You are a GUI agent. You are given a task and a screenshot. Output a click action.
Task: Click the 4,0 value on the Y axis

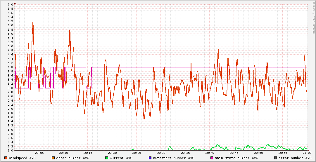click(x=10, y=67)
